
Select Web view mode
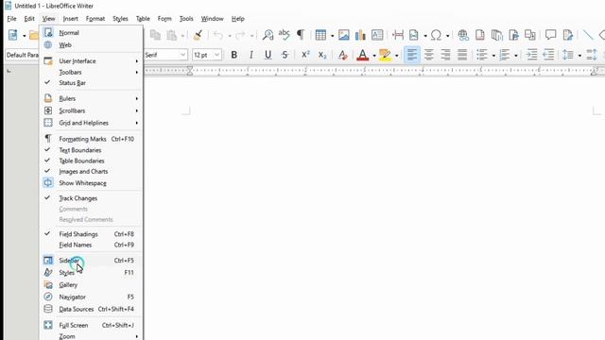click(x=91, y=45)
